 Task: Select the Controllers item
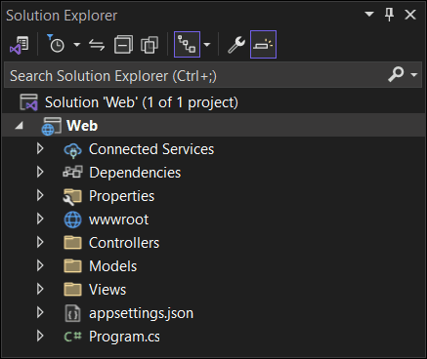[x=124, y=243]
